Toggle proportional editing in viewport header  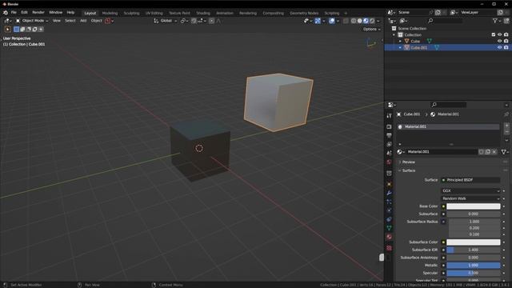click(211, 21)
